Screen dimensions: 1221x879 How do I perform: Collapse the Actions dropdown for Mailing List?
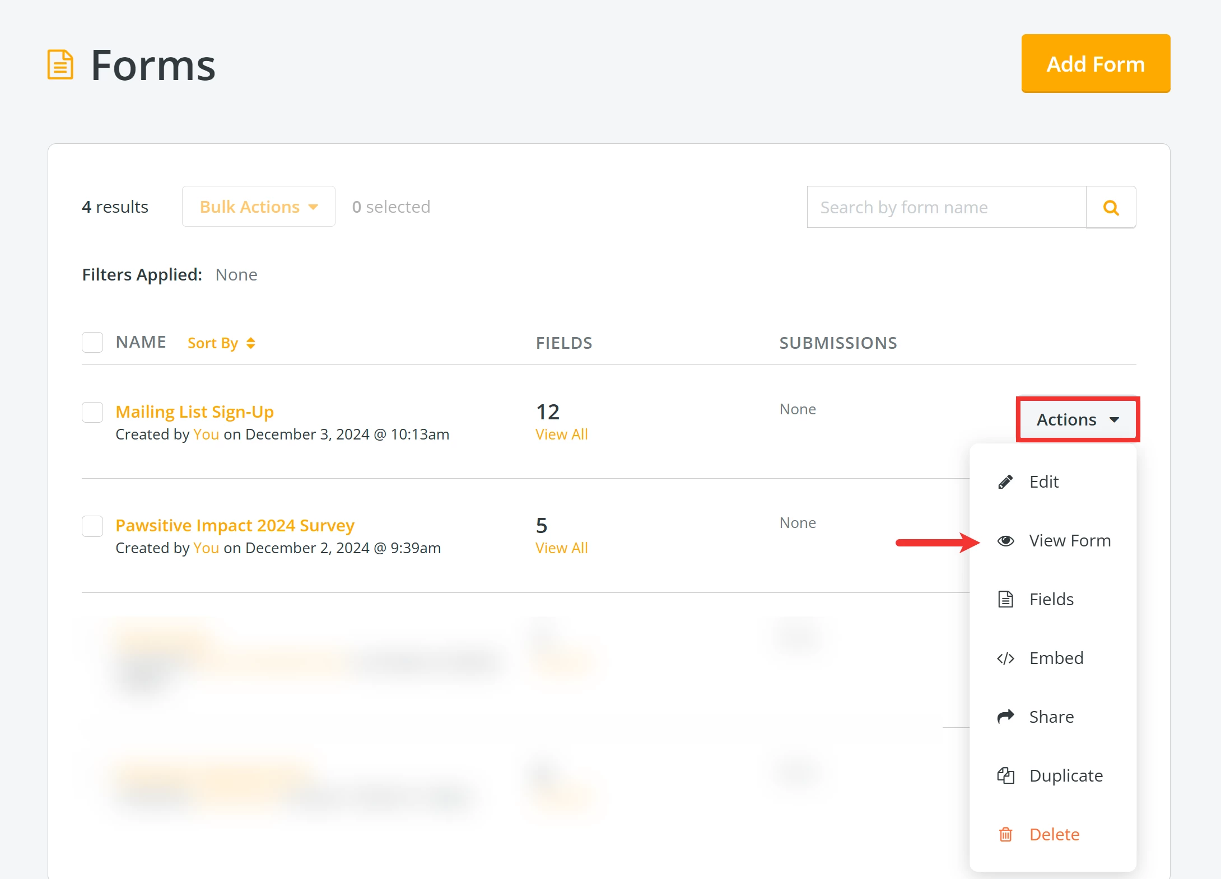tap(1077, 419)
